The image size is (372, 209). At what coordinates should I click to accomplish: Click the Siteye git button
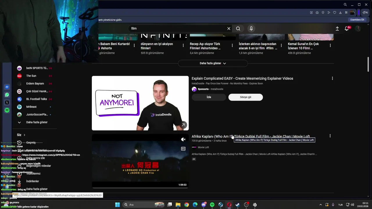click(x=246, y=97)
